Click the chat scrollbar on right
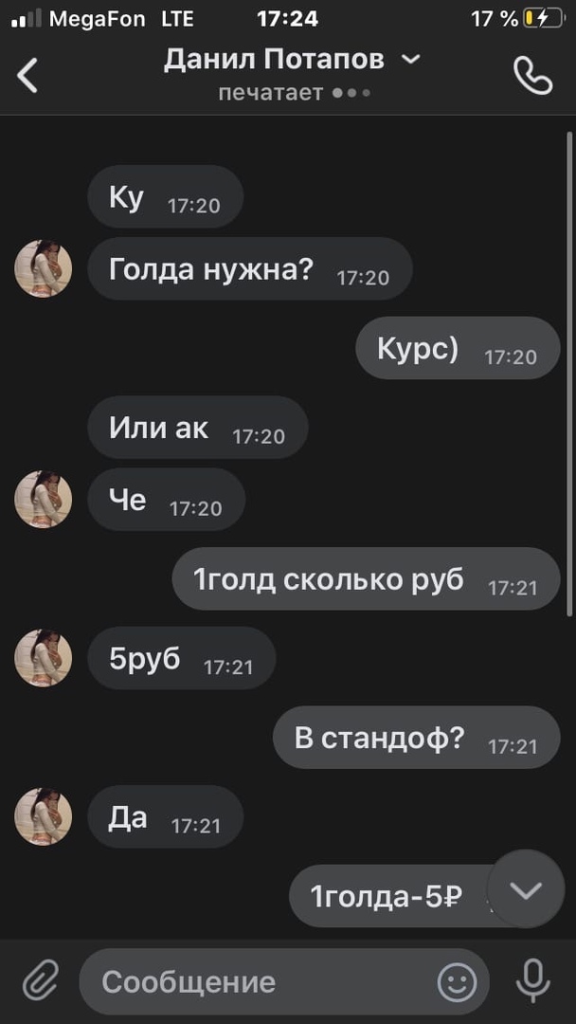Viewport: 576px width, 1024px height. click(569, 373)
